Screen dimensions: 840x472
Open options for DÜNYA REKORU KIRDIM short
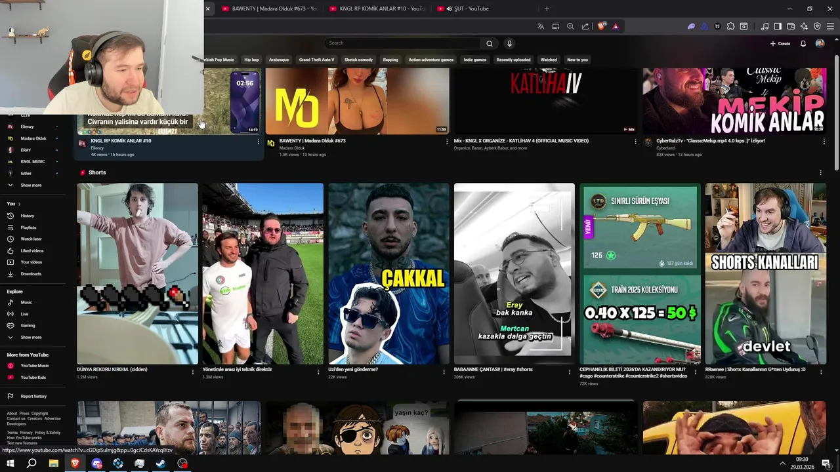pyautogui.click(x=193, y=372)
